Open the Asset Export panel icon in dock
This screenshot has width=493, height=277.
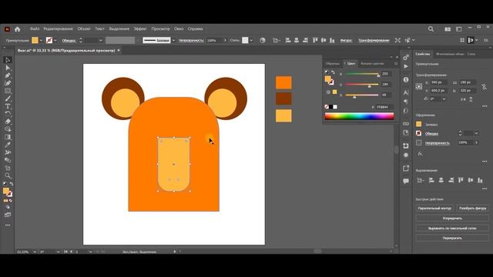pos(406,169)
